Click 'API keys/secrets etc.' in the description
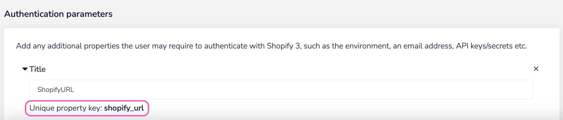The height and width of the screenshot is (120, 563). pyautogui.click(x=491, y=46)
